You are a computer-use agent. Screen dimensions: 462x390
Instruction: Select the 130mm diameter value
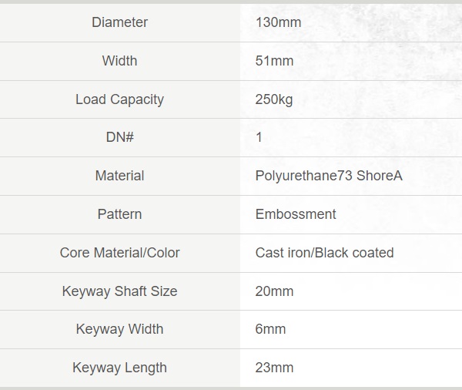tap(278, 22)
